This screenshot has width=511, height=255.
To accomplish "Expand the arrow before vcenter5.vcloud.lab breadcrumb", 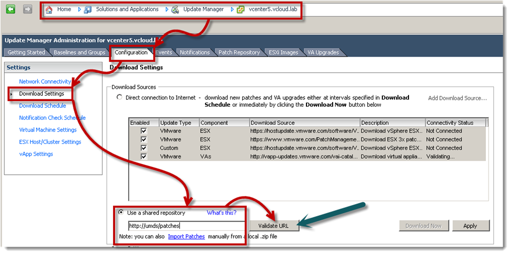I will pyautogui.click(x=232, y=9).
